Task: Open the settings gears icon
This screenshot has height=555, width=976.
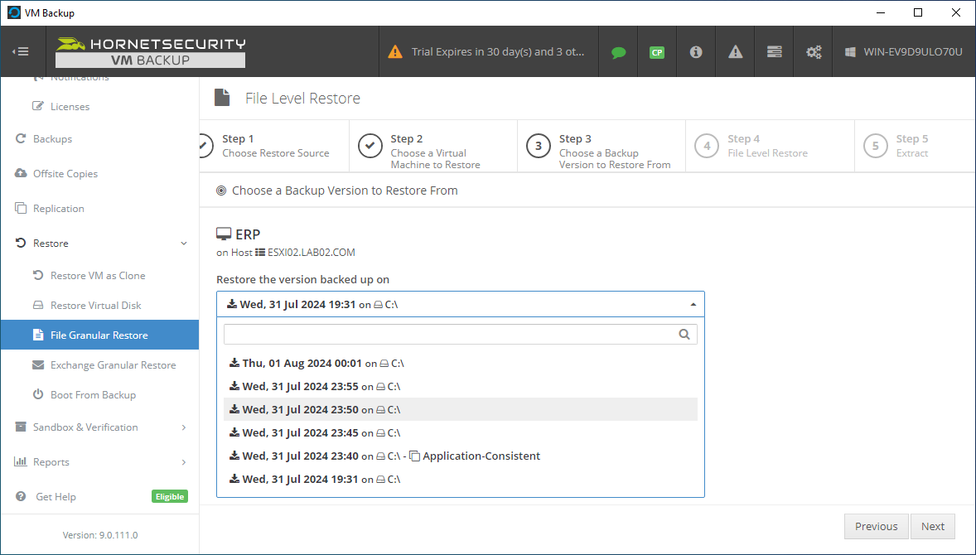Action: point(814,51)
